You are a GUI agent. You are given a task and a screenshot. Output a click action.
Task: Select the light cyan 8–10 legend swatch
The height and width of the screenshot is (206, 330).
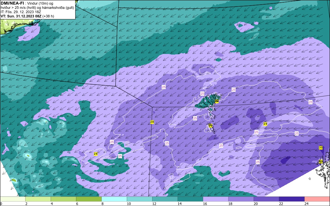114,199
